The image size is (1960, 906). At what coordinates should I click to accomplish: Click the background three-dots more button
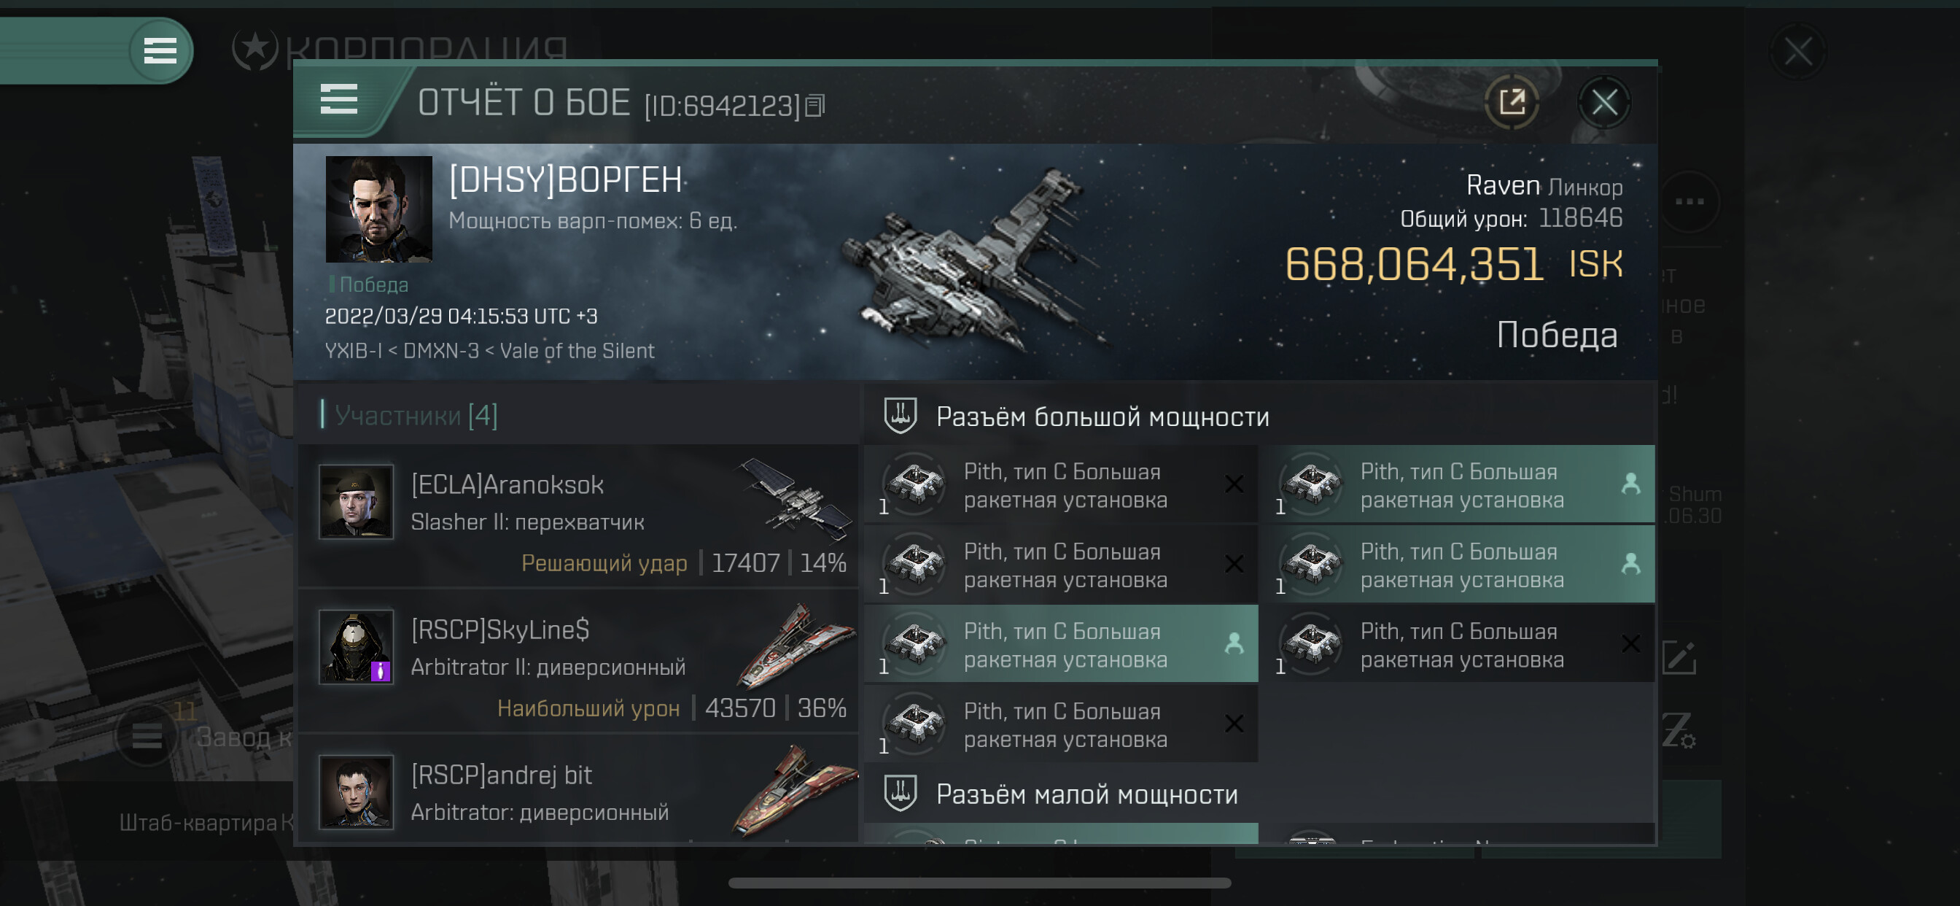coord(1689,202)
